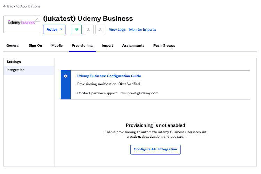Screen dimensions: 261x174
Task: Open the Import tab
Action: coord(108,46)
